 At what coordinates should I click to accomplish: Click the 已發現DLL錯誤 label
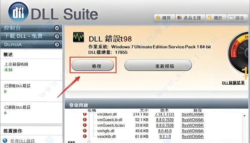(17, 86)
